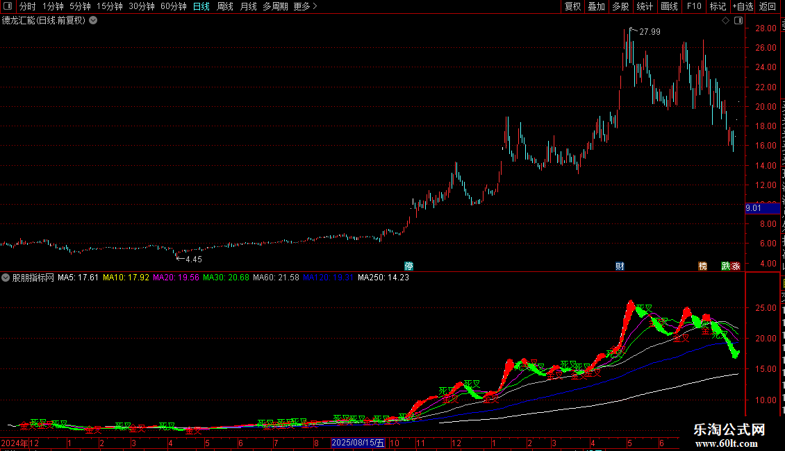The image size is (785, 451).
Task: Open the F10 company info
Action: coord(694,6)
